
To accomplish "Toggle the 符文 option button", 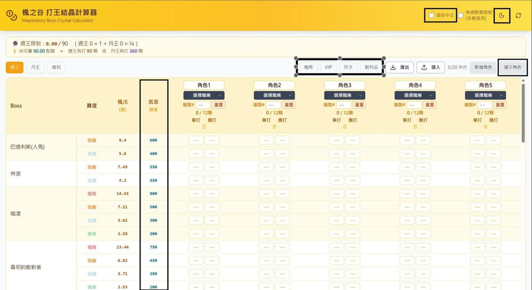I will coord(348,67).
